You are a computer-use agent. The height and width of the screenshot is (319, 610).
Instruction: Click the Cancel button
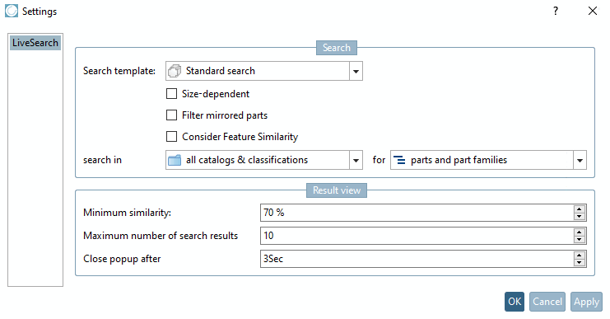click(547, 302)
